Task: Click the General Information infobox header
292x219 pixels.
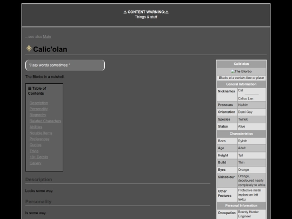Action: click(241, 84)
